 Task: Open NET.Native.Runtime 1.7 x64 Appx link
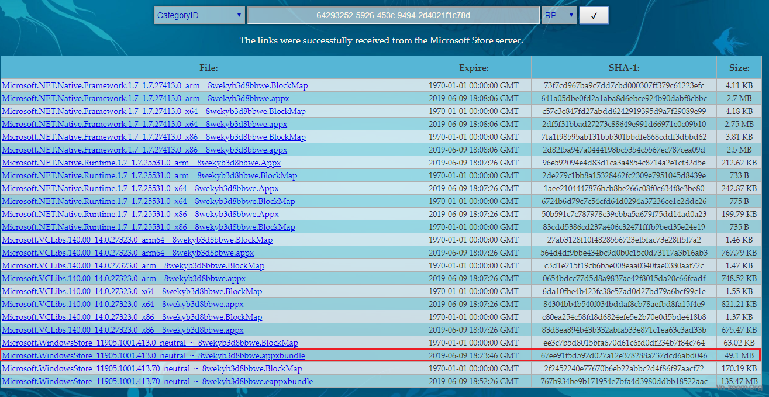140,188
